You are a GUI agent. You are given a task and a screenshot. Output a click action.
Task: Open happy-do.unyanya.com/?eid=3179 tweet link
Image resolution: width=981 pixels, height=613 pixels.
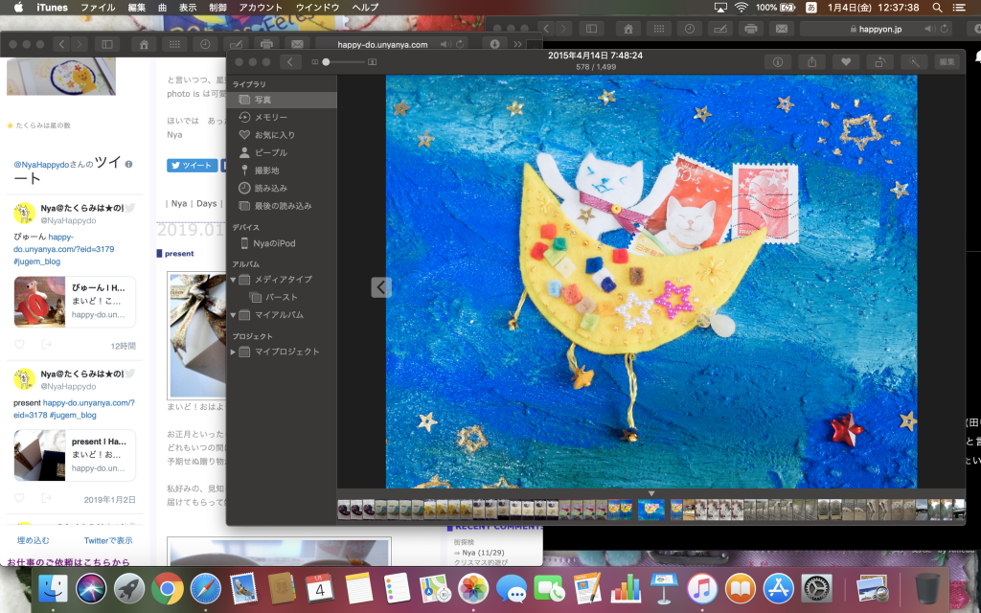[x=64, y=242]
